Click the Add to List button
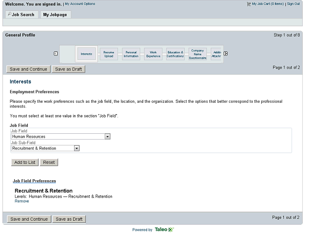Screen dimensions: 316x237 click(25, 162)
